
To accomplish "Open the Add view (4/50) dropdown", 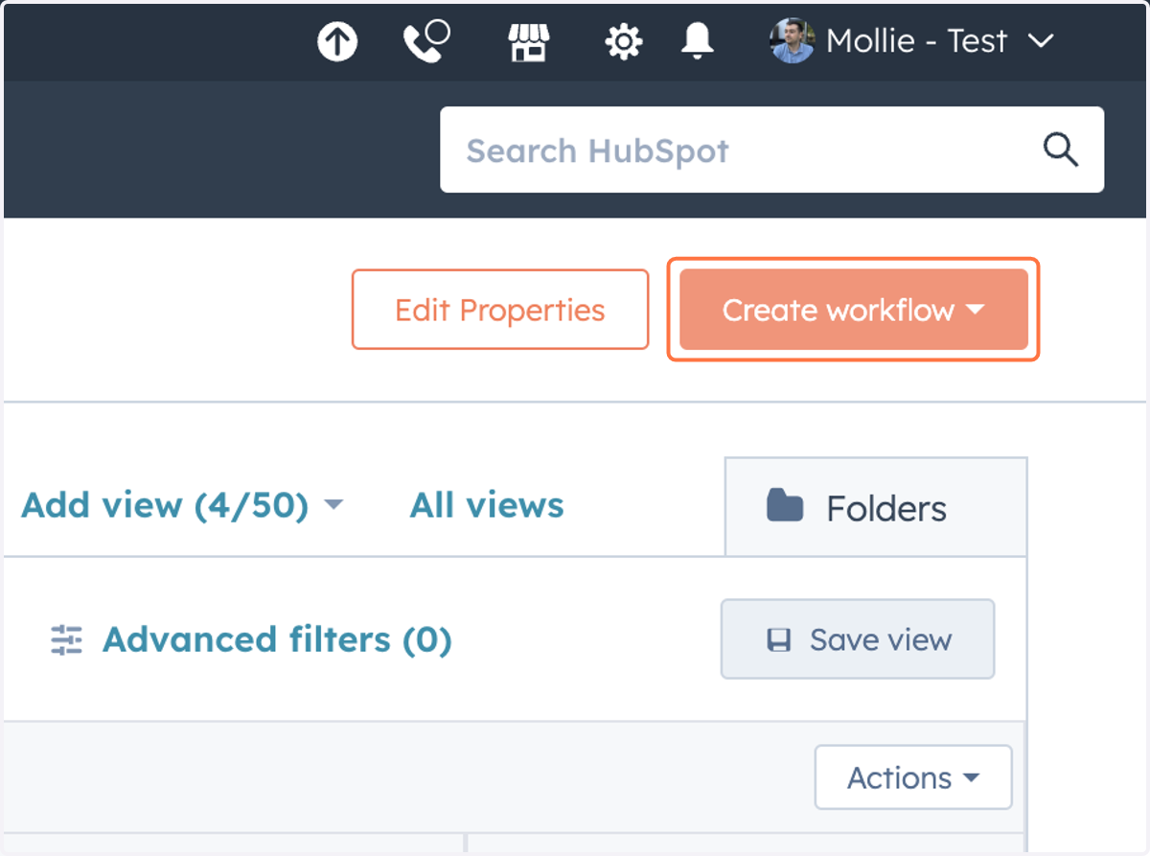I will (182, 505).
